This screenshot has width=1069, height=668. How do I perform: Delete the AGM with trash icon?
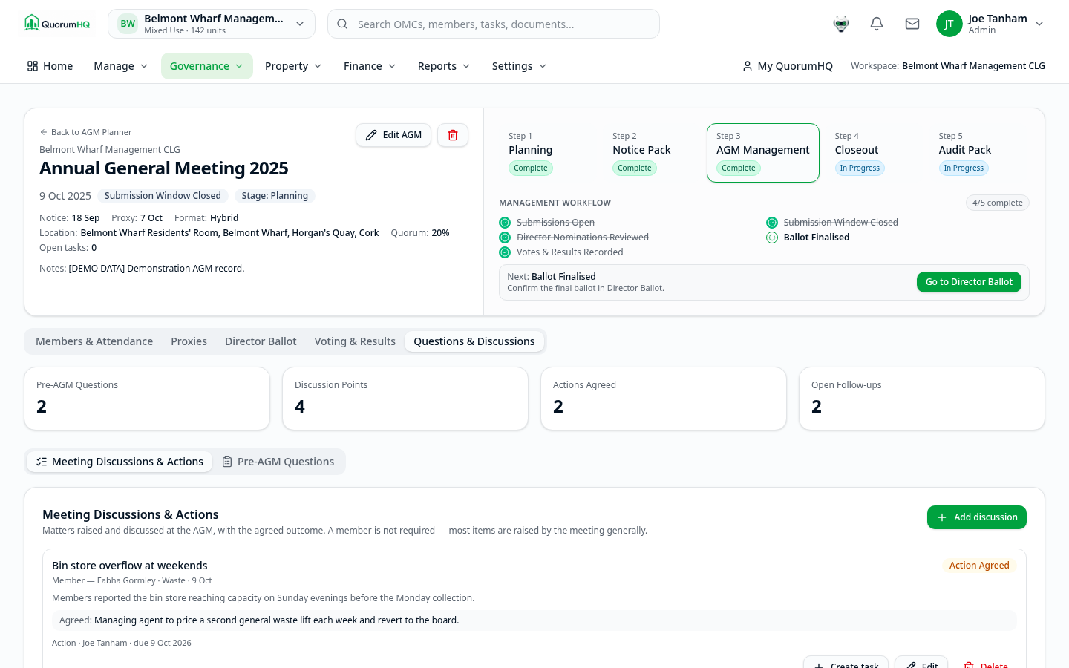point(453,135)
